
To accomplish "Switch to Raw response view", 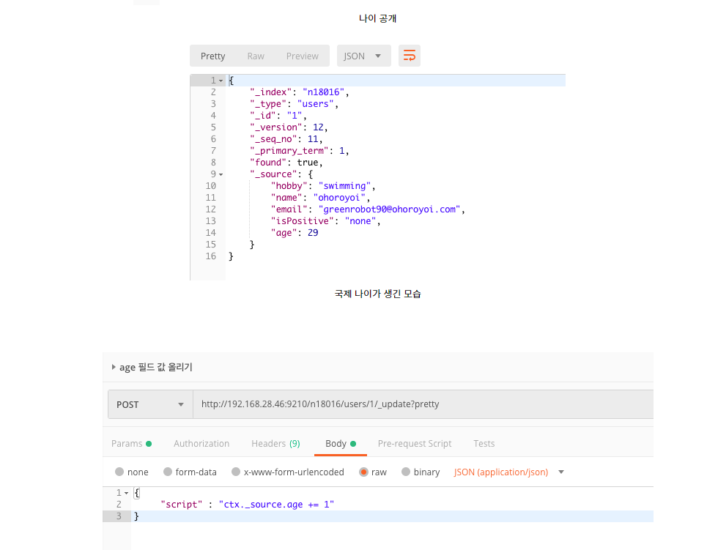I will coord(256,56).
